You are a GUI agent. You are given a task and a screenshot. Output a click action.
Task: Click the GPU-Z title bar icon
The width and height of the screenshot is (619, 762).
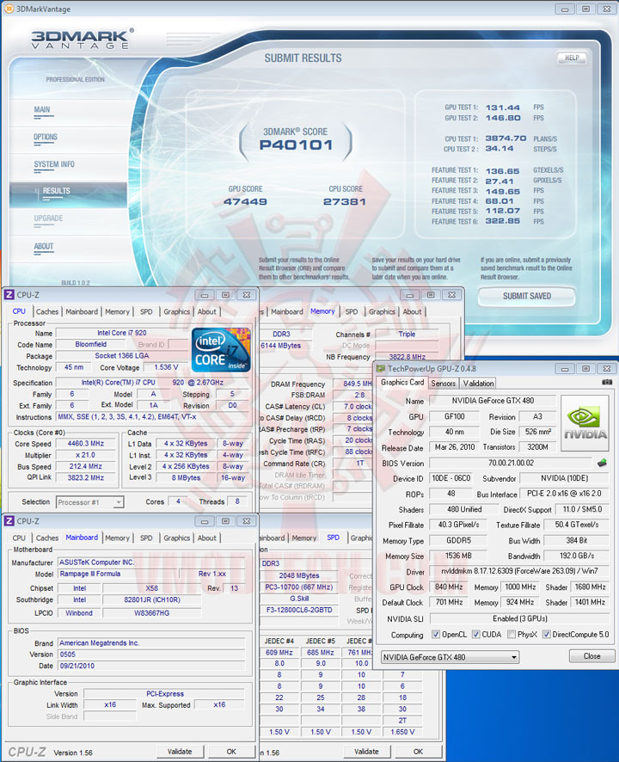(x=381, y=369)
